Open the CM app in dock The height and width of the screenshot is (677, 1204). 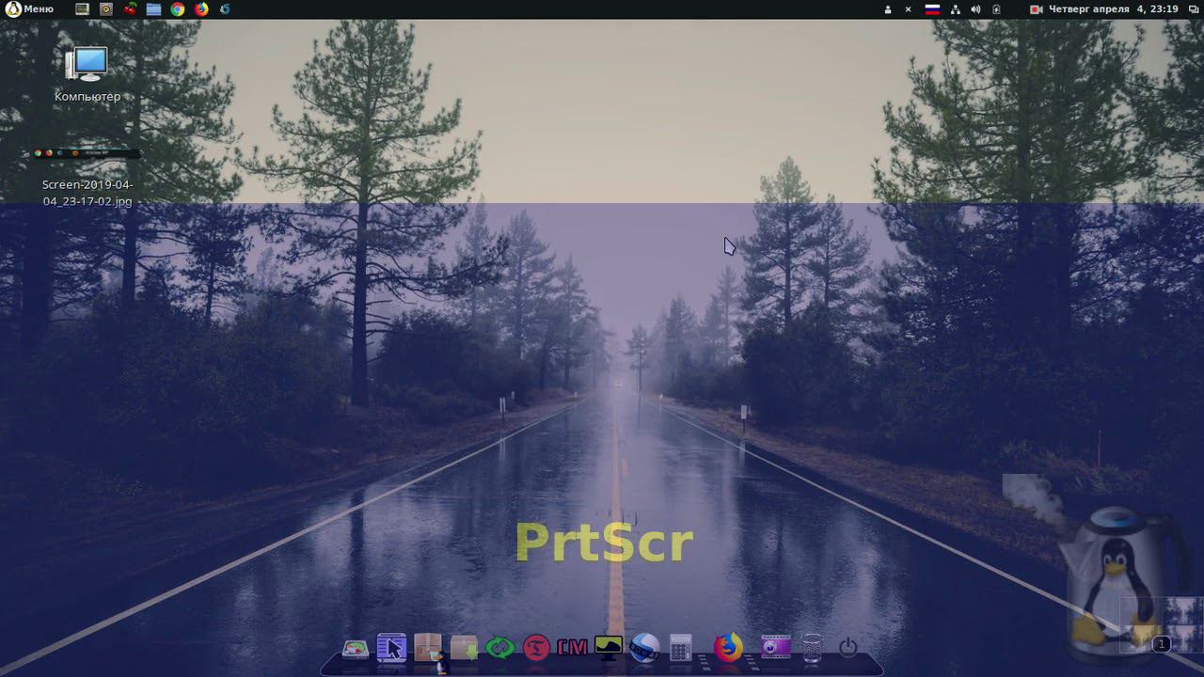coord(572,648)
